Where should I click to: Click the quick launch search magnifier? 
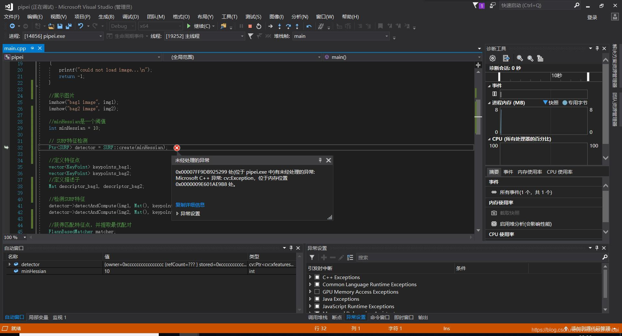pyautogui.click(x=577, y=5)
